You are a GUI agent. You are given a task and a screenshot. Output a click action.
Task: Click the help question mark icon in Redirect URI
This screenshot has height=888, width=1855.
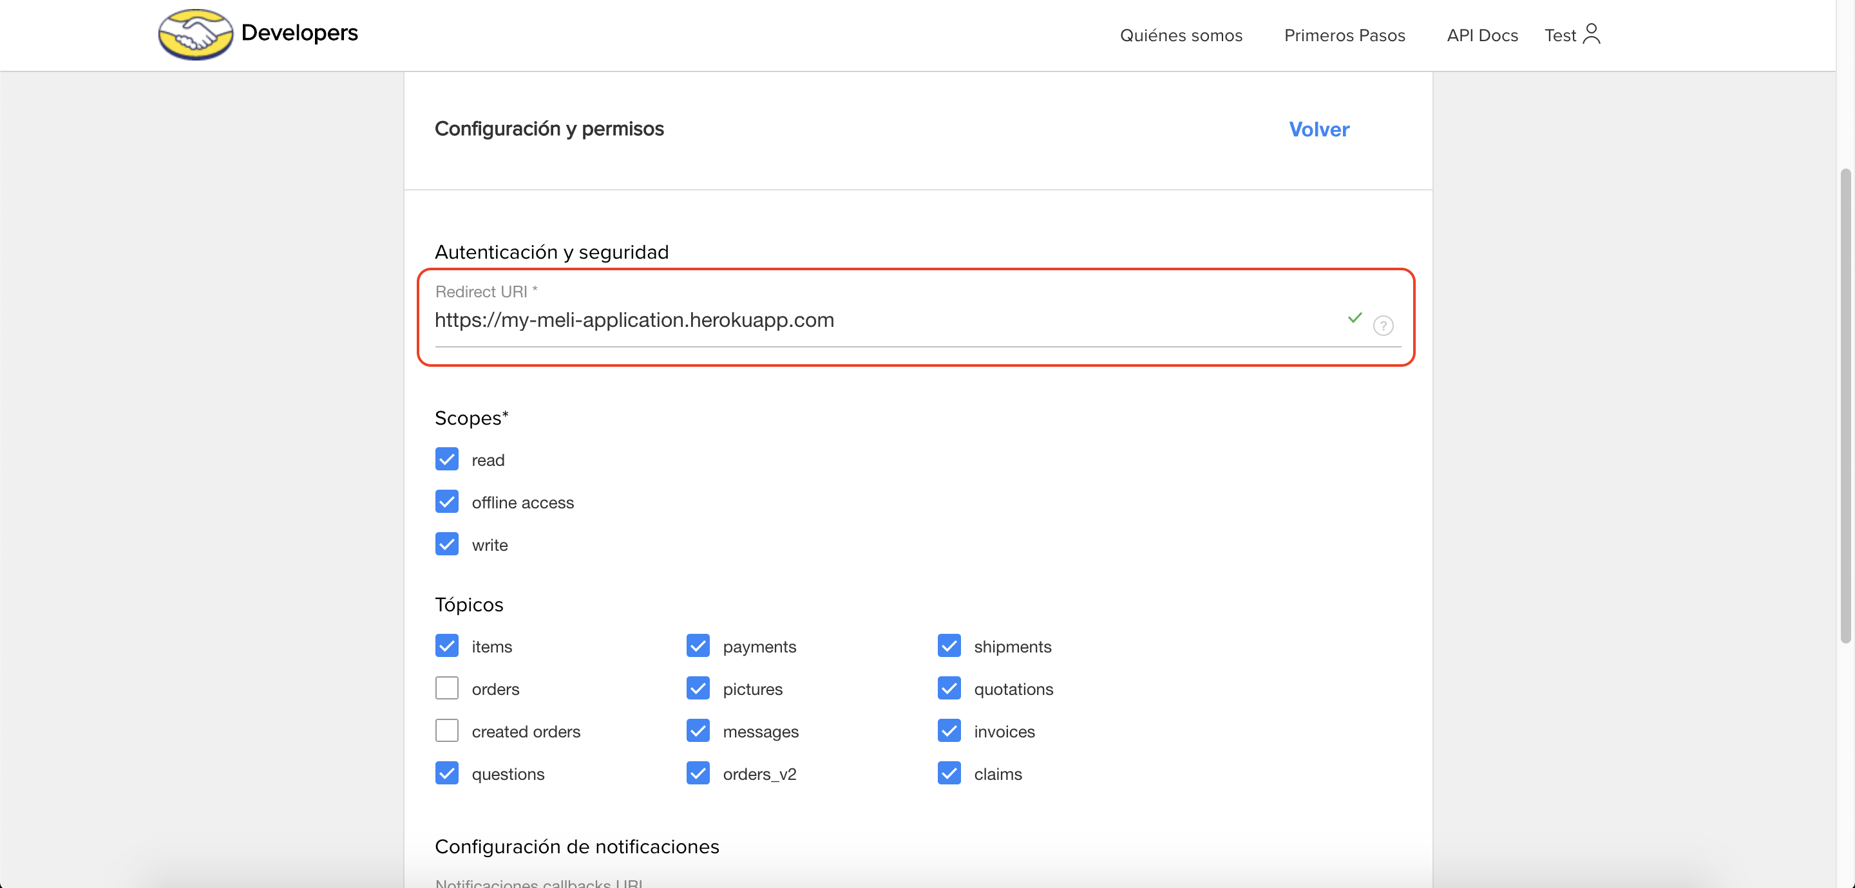[x=1383, y=326]
